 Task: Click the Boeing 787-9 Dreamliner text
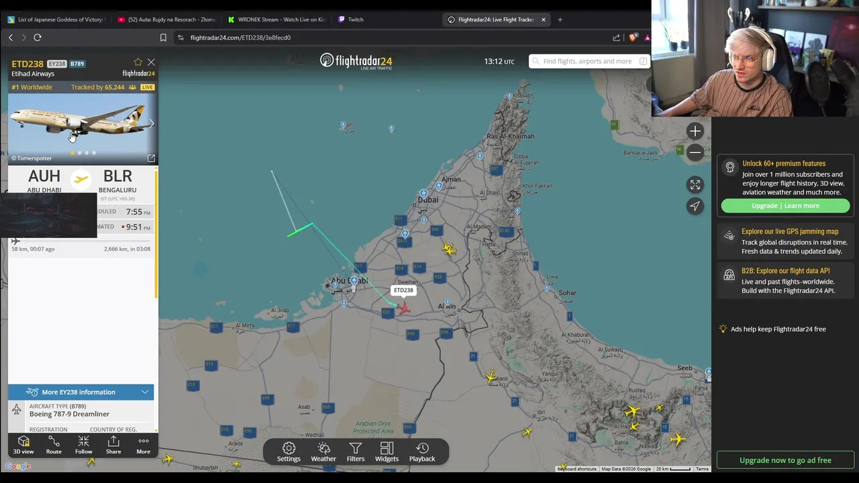(x=69, y=414)
